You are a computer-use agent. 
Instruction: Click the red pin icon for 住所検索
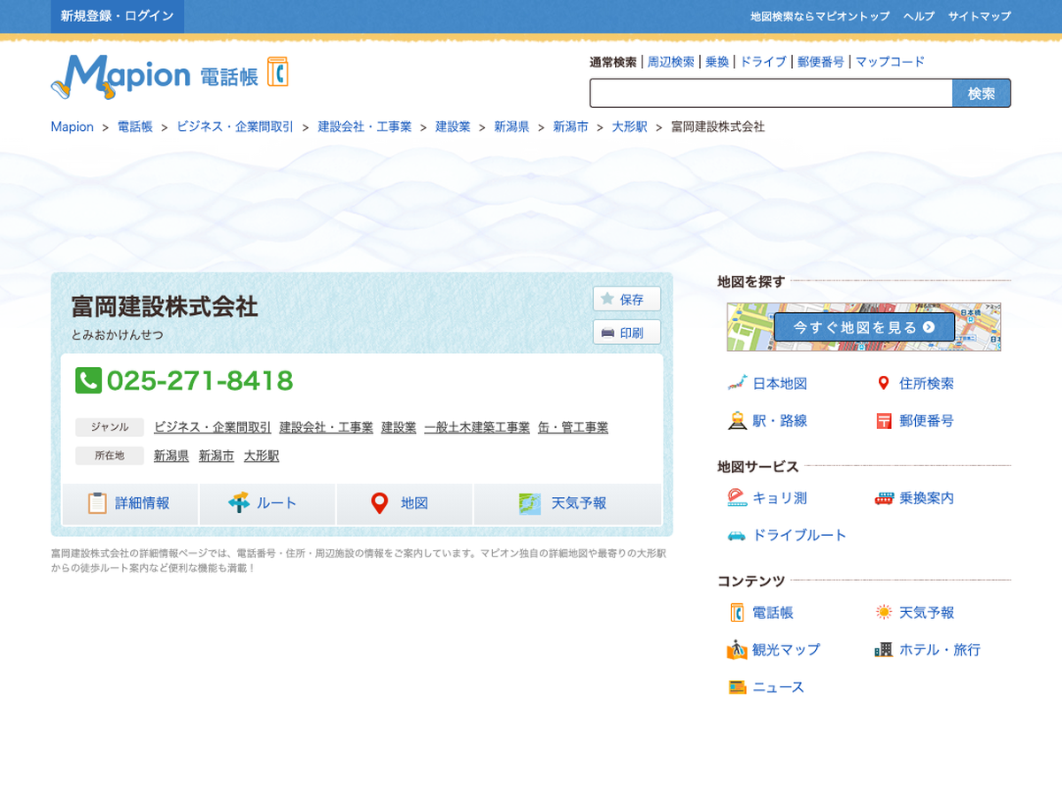(882, 383)
